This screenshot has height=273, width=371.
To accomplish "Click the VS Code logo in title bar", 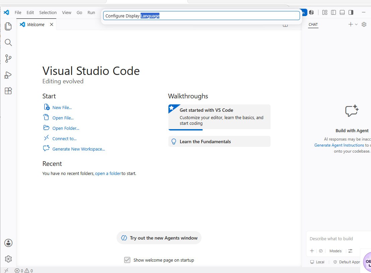I will point(7,12).
